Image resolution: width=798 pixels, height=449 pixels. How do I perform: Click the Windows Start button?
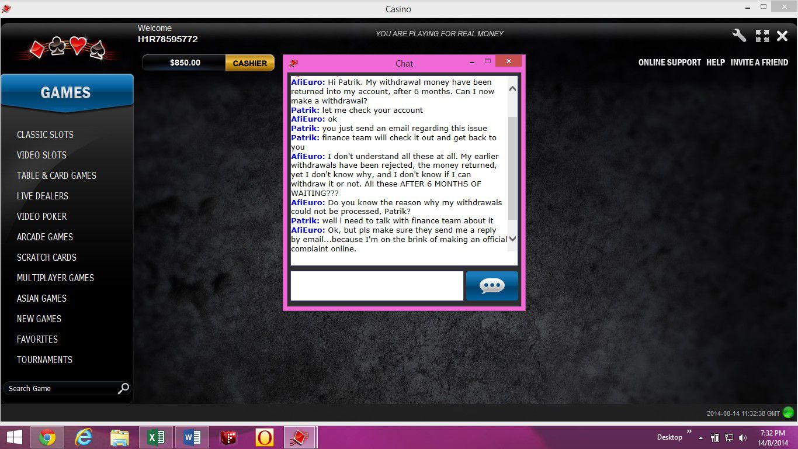click(x=14, y=437)
